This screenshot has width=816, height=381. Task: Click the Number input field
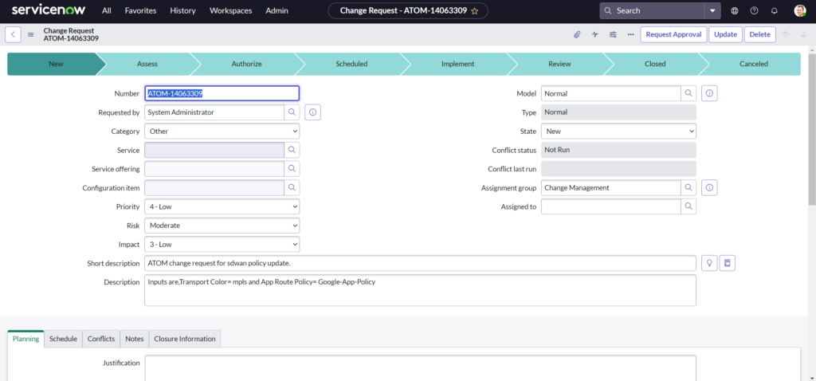point(222,94)
